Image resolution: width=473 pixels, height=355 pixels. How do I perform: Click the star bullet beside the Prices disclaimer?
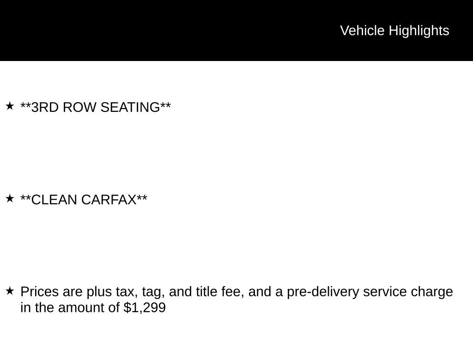click(10, 291)
